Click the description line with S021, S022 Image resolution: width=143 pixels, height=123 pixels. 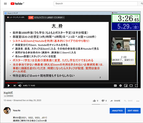(x=30, y=118)
